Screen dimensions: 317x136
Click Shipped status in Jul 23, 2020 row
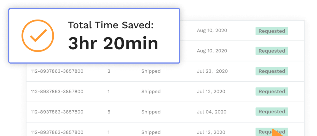(x=151, y=71)
